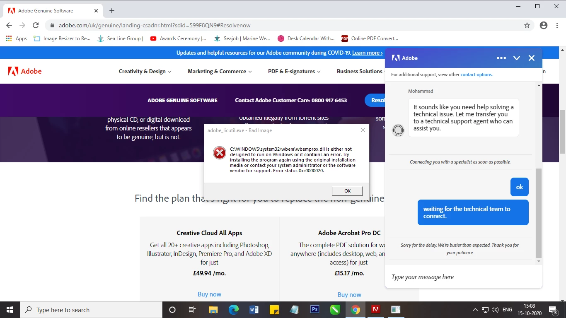The width and height of the screenshot is (566, 318).
Task: Bookmark this page with the star icon
Action: [527, 25]
